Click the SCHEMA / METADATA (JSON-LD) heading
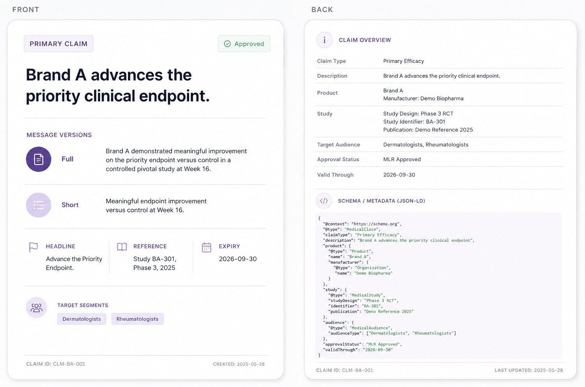This screenshot has height=387, width=585. point(381,201)
